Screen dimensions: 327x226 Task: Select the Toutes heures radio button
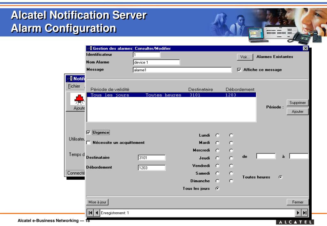281,177
